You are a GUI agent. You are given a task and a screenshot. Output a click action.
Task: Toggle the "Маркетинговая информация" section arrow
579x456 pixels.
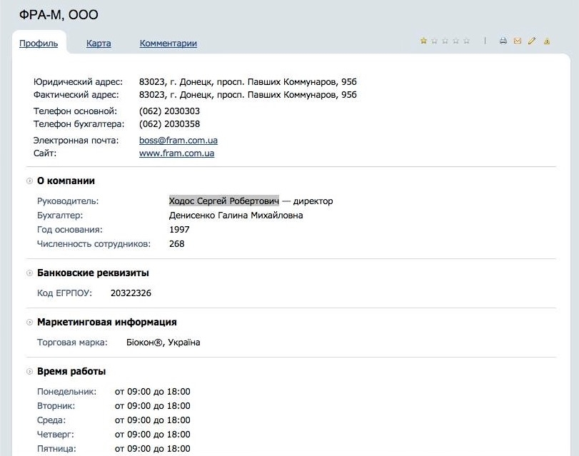[x=29, y=323]
